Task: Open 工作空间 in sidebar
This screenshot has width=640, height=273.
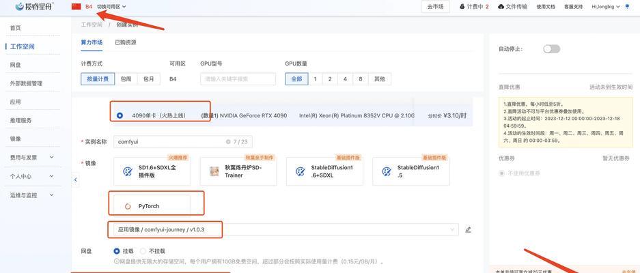Action: (23, 46)
